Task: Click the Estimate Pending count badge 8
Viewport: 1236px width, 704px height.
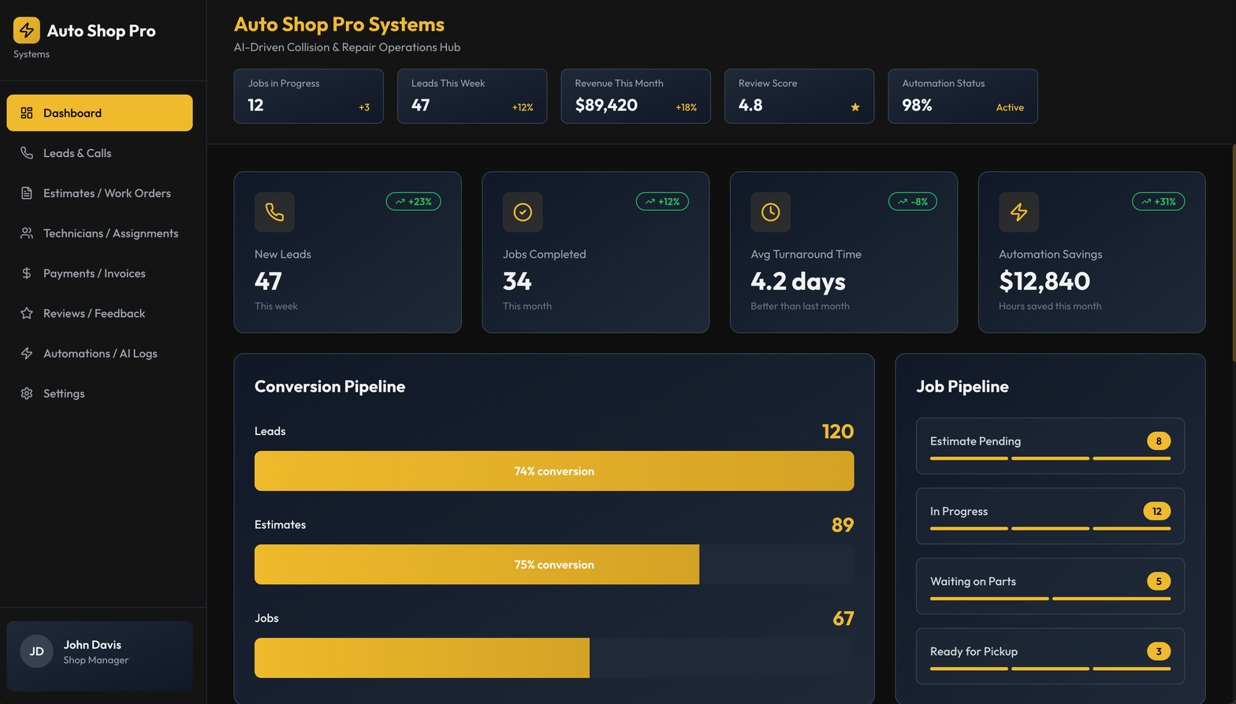Action: [1159, 441]
